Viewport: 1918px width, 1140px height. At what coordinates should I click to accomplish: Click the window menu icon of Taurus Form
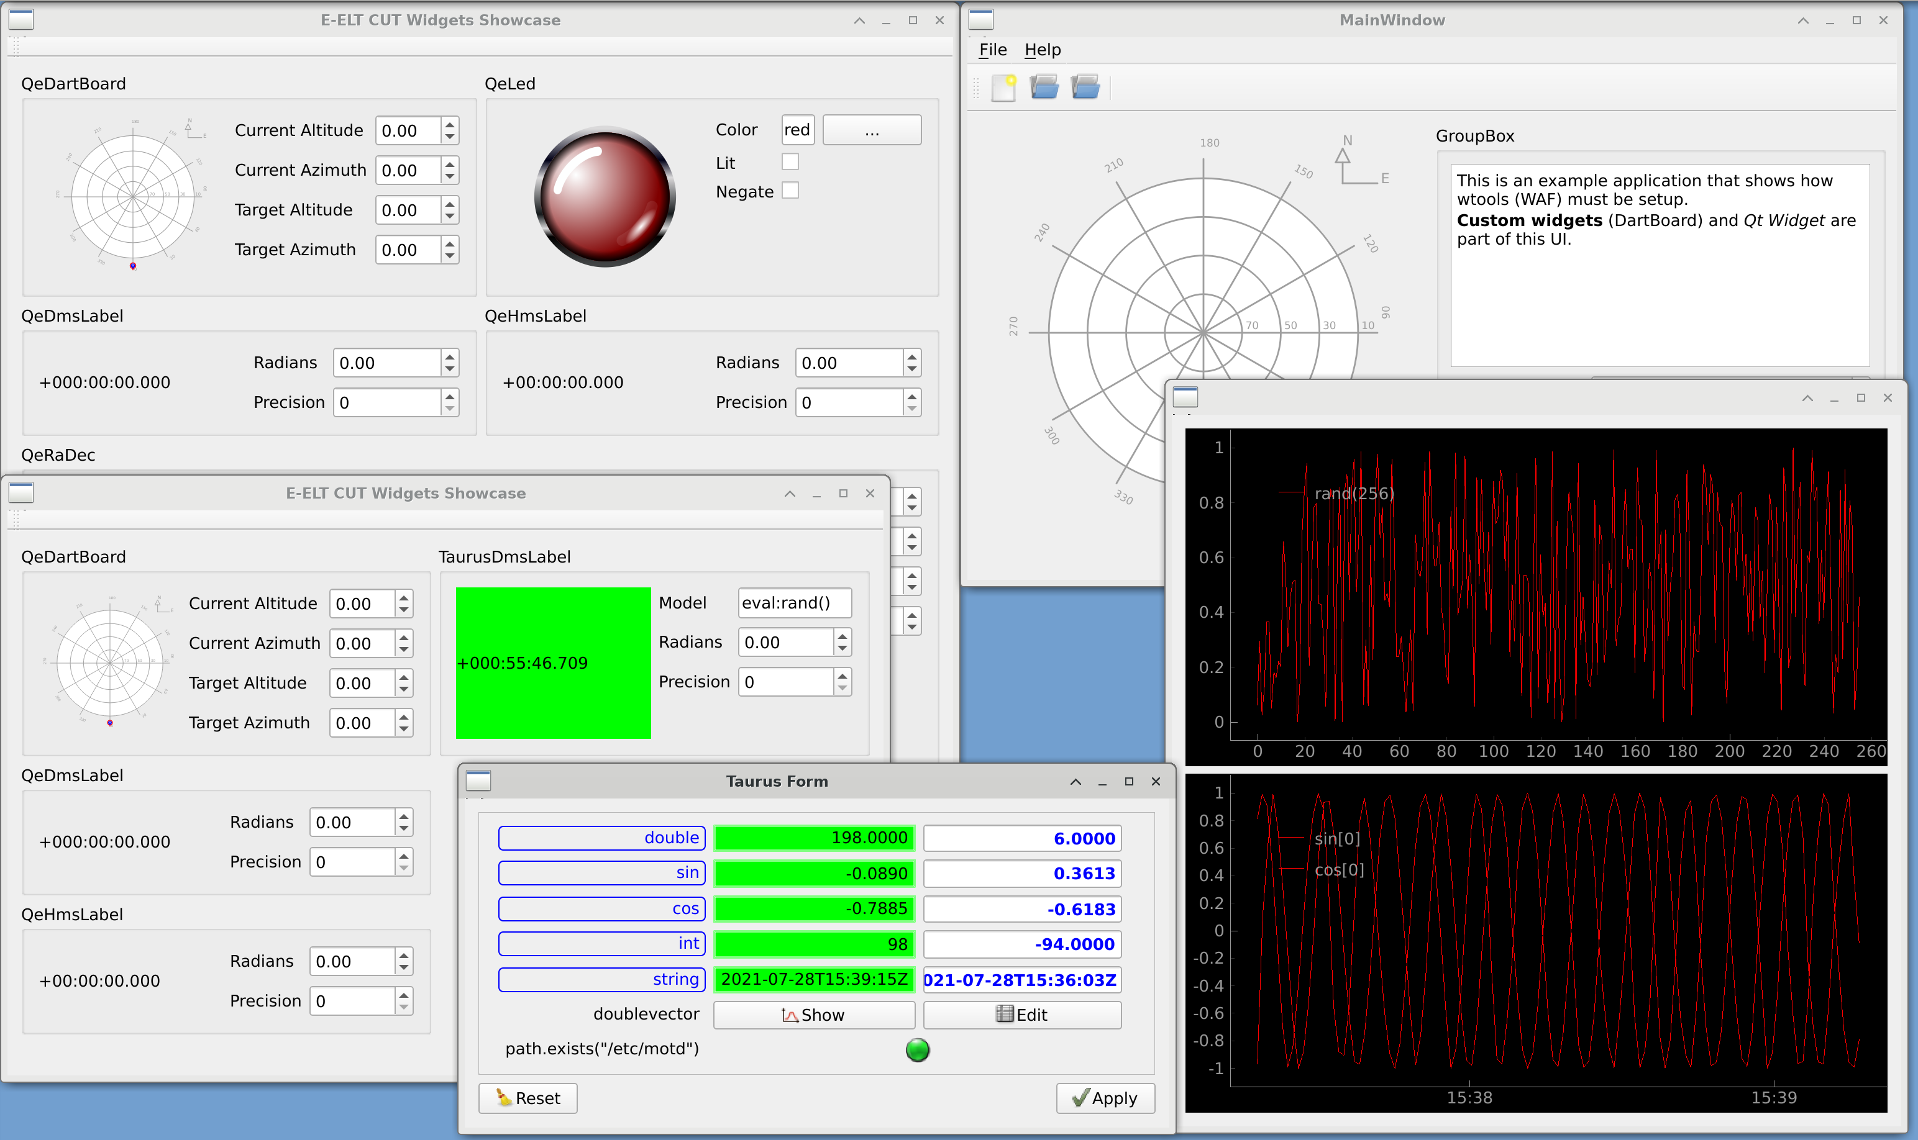pyautogui.click(x=478, y=781)
